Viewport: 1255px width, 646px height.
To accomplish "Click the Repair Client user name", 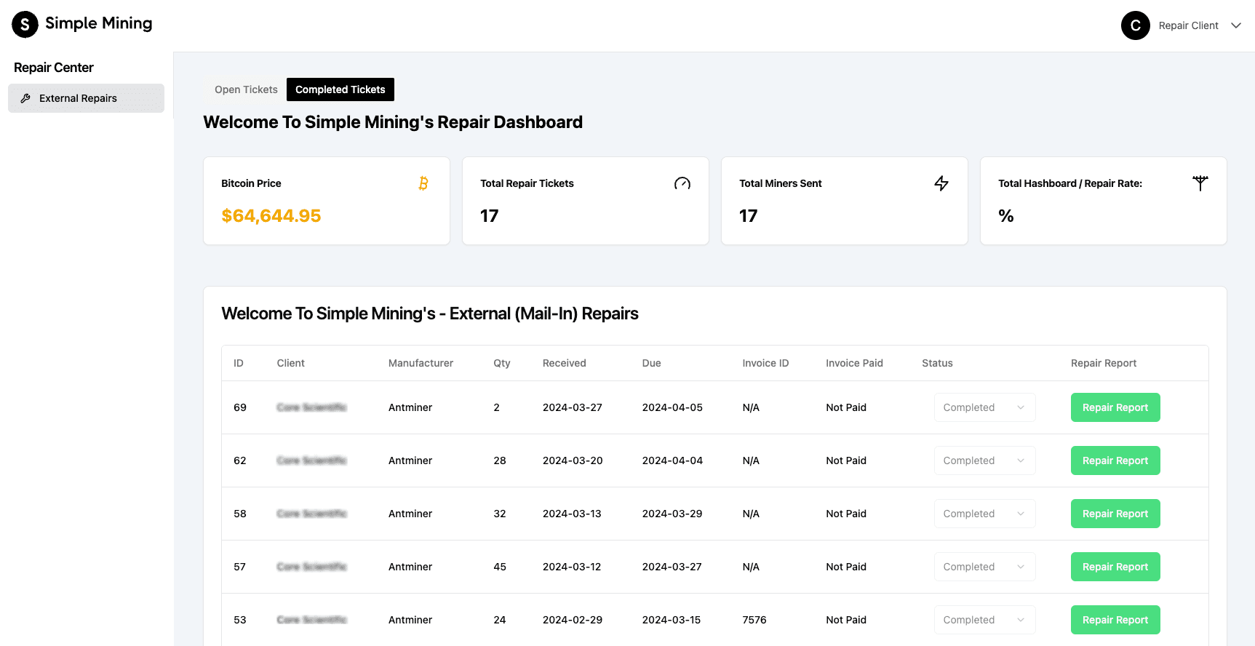I will (x=1188, y=25).
